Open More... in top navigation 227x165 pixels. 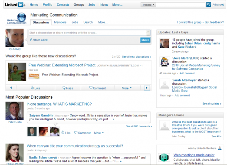[117, 5]
